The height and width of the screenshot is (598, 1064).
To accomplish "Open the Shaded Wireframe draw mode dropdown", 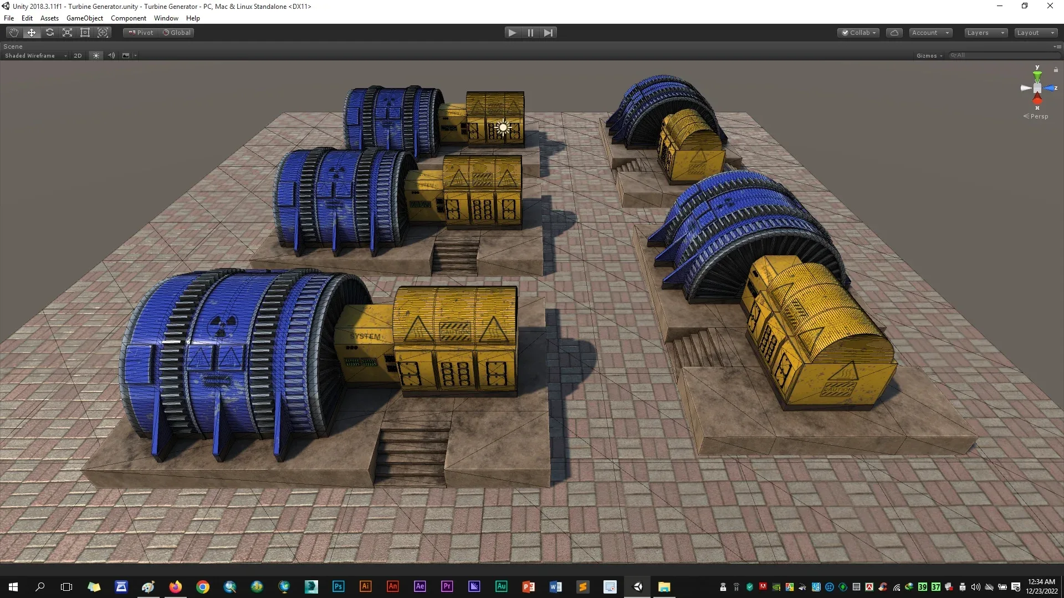I will tap(35, 55).
